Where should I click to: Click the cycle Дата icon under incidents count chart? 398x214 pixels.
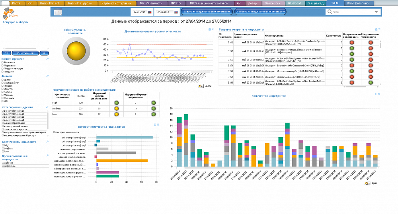pos(367,183)
